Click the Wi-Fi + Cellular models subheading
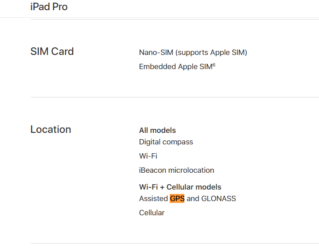This screenshot has height=252, width=319. pyautogui.click(x=180, y=187)
